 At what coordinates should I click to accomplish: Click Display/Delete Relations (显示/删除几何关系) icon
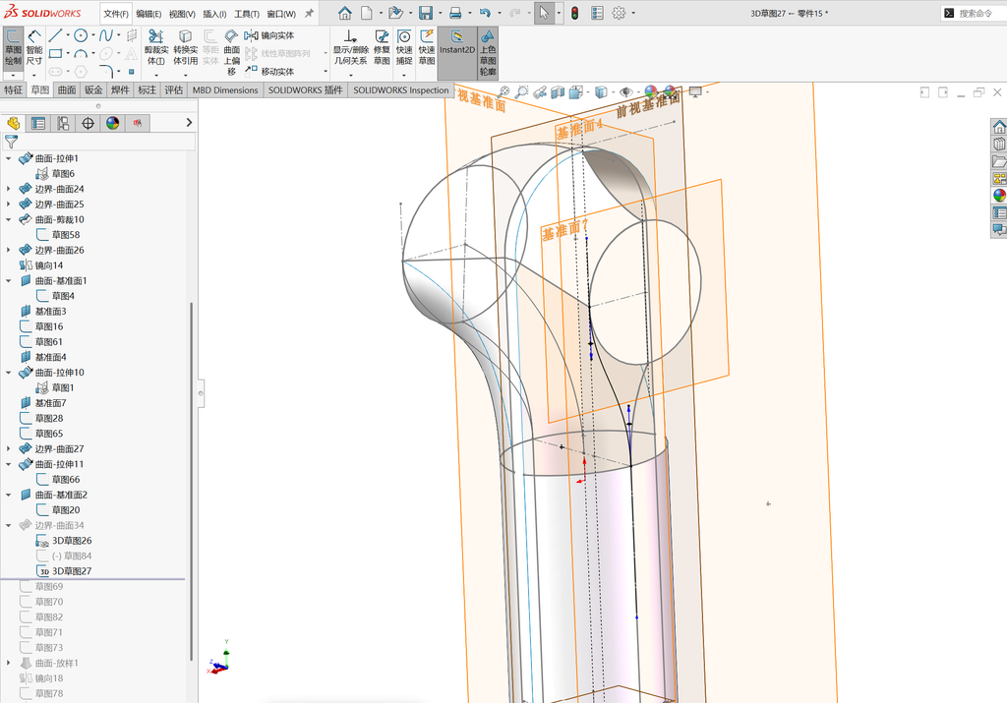click(x=350, y=47)
